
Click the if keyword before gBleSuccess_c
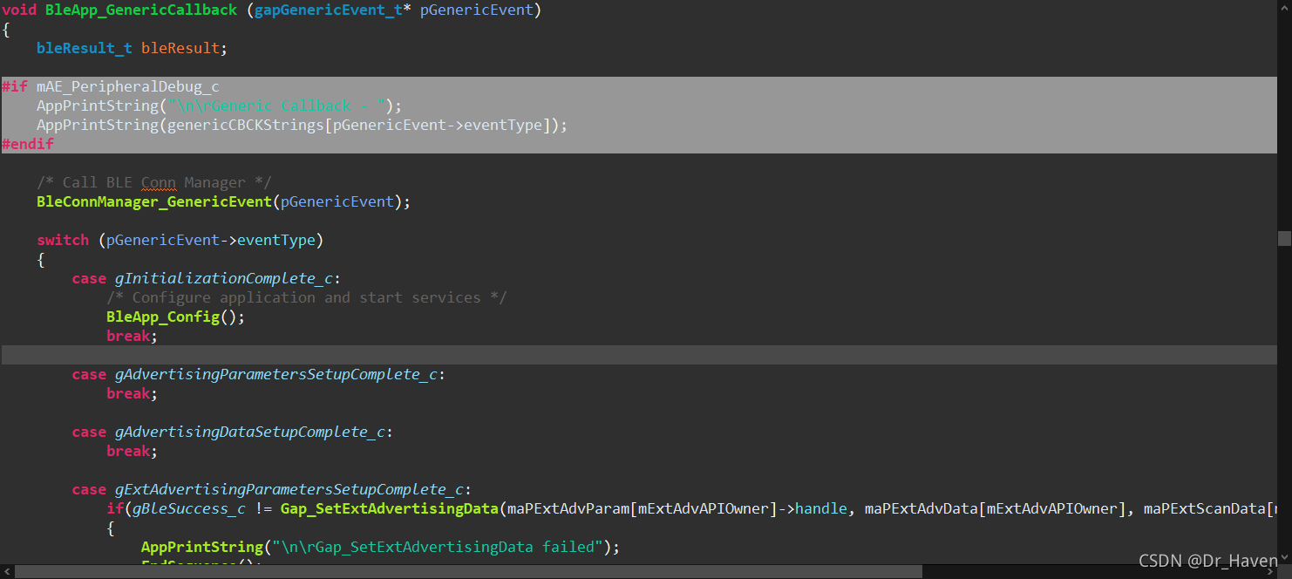115,508
